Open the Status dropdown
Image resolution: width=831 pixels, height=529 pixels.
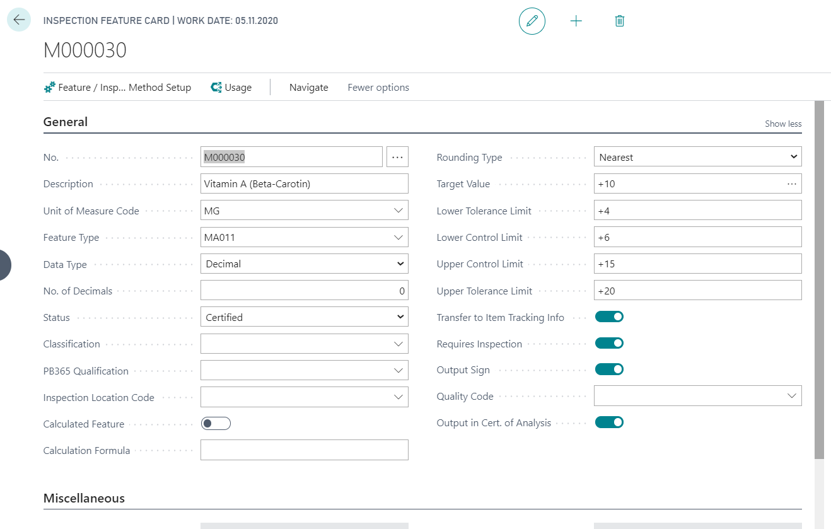click(x=305, y=317)
